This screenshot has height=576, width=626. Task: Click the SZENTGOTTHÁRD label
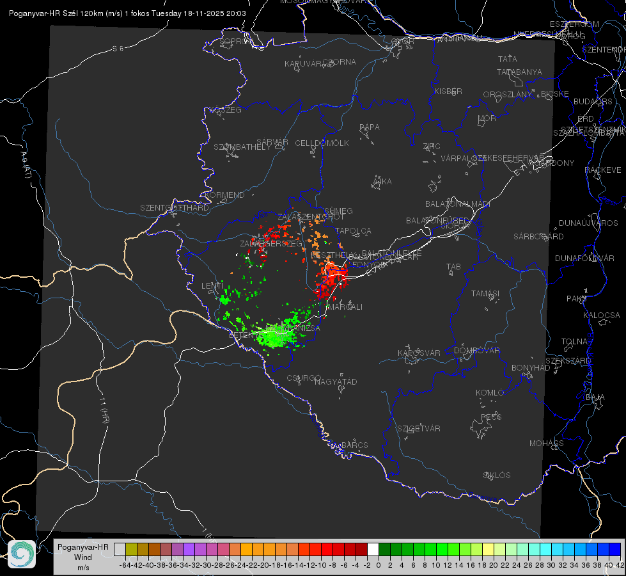pyautogui.click(x=175, y=208)
